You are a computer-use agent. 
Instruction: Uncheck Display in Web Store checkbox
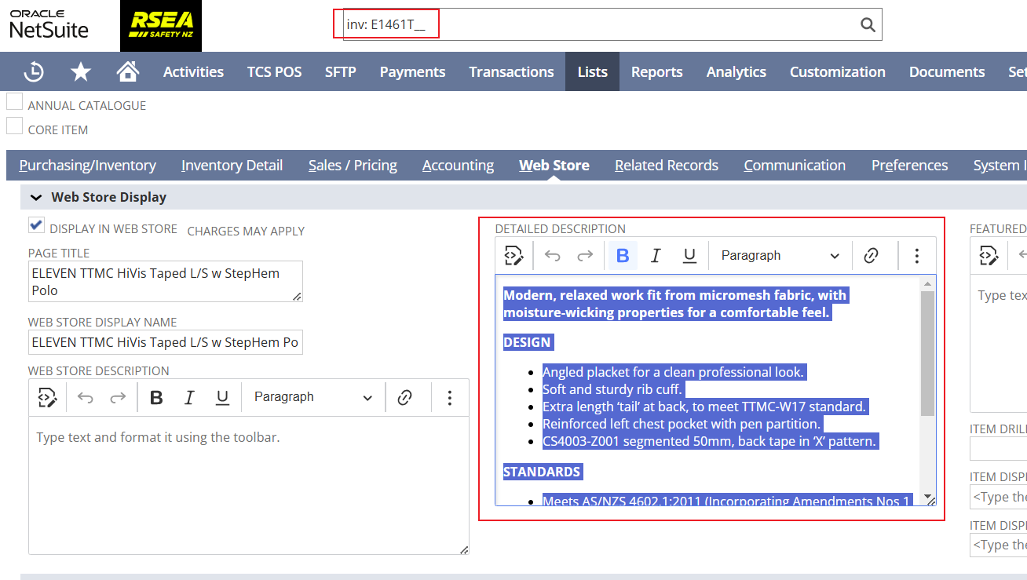[x=36, y=225]
